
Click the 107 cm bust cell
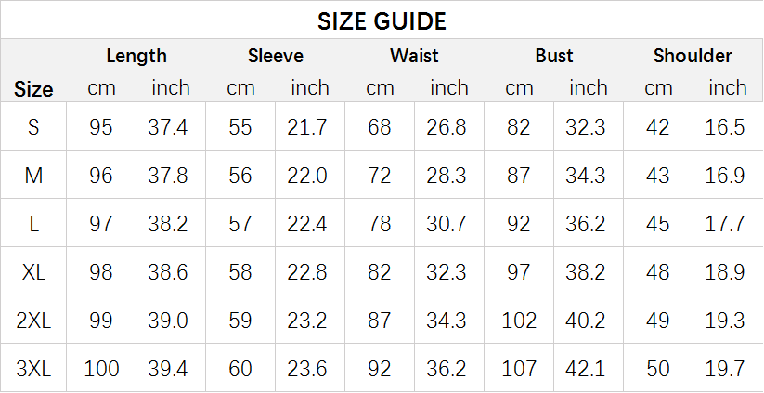519,369
